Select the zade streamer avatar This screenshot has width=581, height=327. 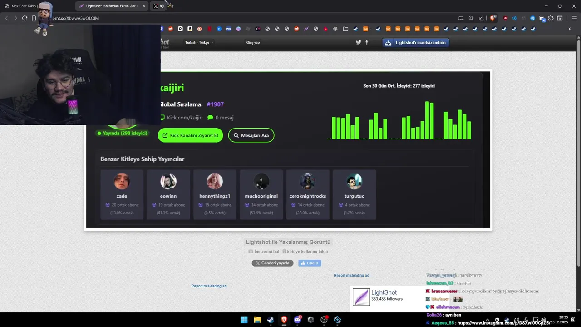click(x=122, y=182)
